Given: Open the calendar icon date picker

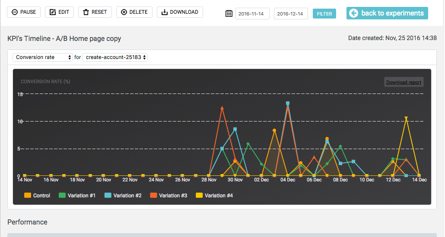Looking at the screenshot, I should (229, 14).
